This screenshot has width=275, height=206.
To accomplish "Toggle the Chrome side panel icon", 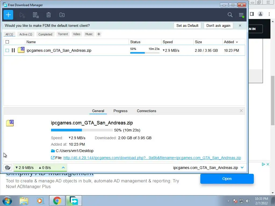I will (252, 14).
